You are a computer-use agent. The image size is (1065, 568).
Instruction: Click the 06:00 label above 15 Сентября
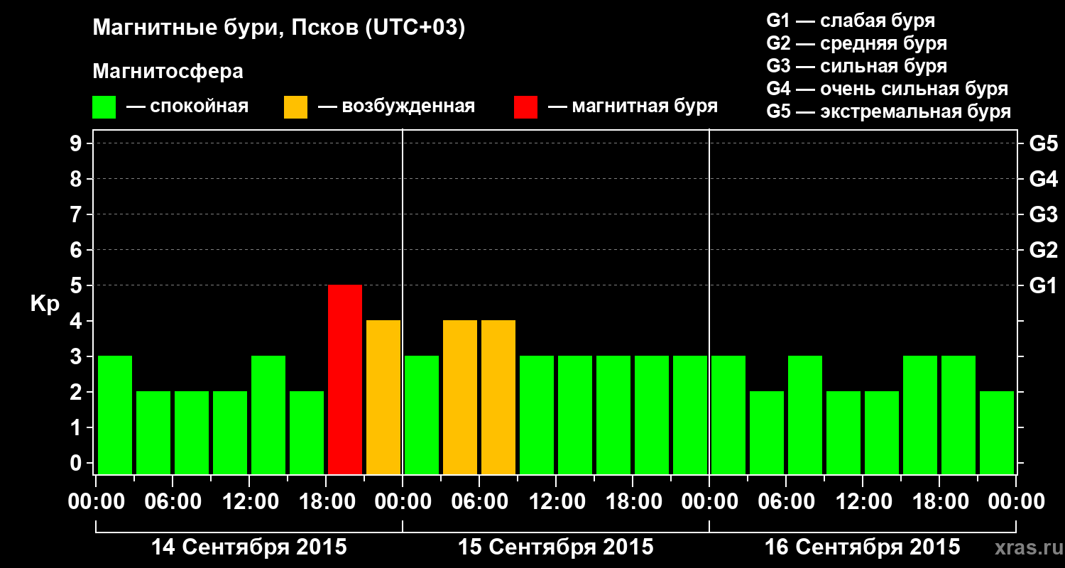pyautogui.click(x=479, y=502)
